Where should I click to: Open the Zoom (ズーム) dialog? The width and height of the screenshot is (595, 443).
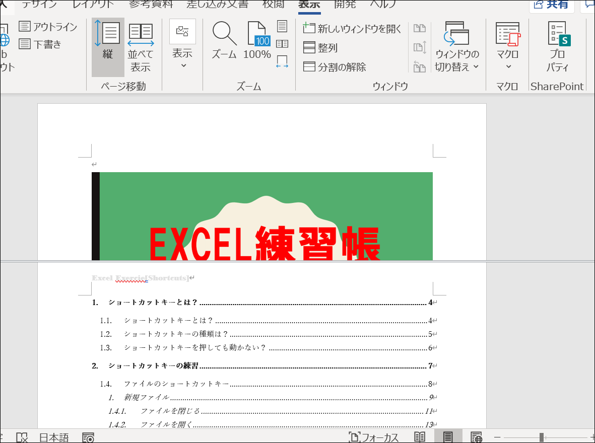[224, 40]
